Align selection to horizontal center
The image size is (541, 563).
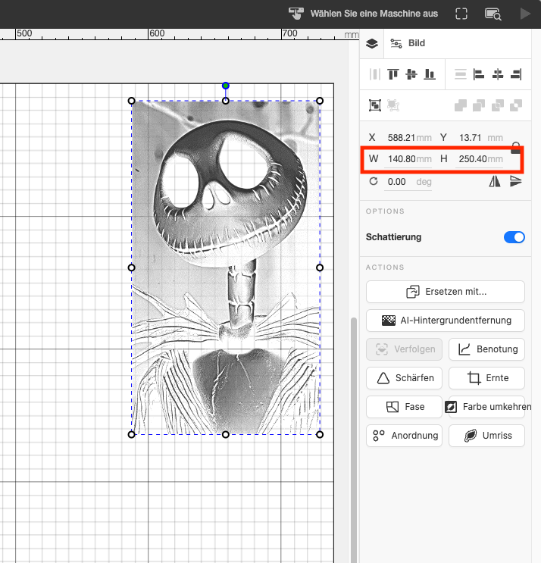(x=498, y=74)
